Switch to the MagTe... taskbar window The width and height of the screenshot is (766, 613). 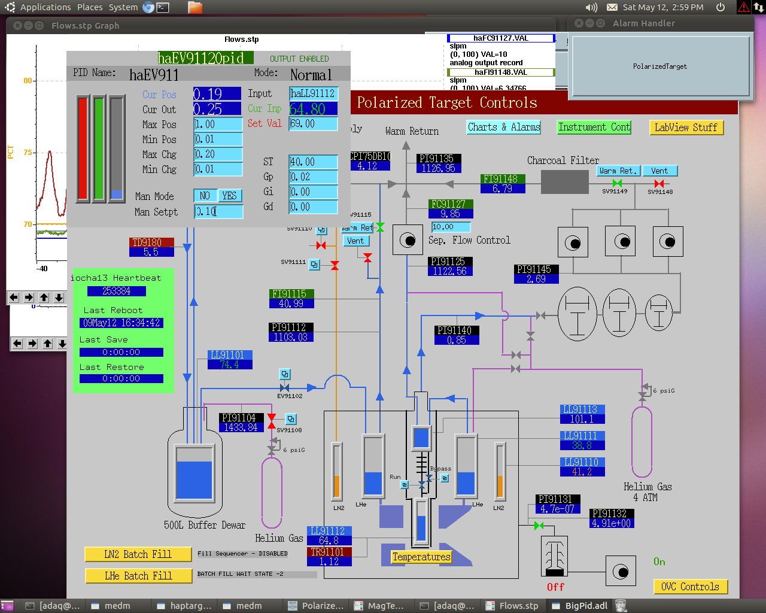click(x=381, y=606)
